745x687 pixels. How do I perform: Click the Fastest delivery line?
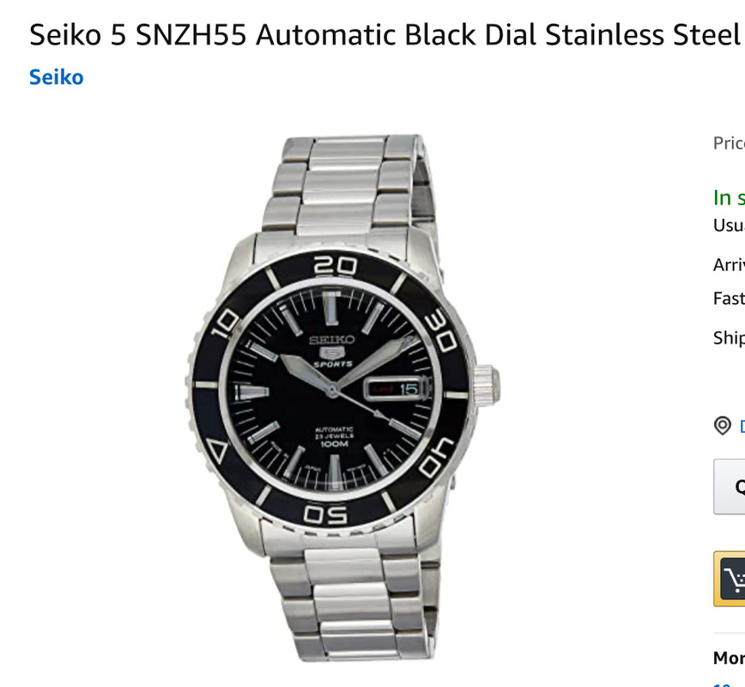(729, 299)
